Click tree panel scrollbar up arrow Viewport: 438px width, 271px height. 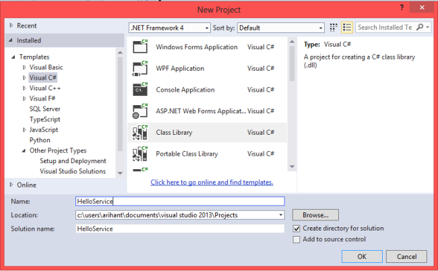tap(120, 52)
